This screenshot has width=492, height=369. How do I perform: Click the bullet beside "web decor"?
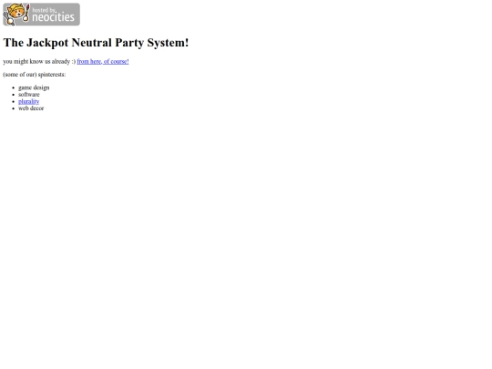[x=13, y=108]
